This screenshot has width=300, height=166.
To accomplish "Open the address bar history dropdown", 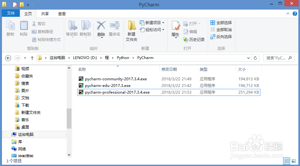I will point(248,58).
